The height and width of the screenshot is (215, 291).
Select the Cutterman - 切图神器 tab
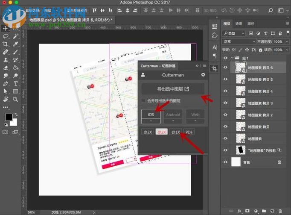[x=158, y=66]
